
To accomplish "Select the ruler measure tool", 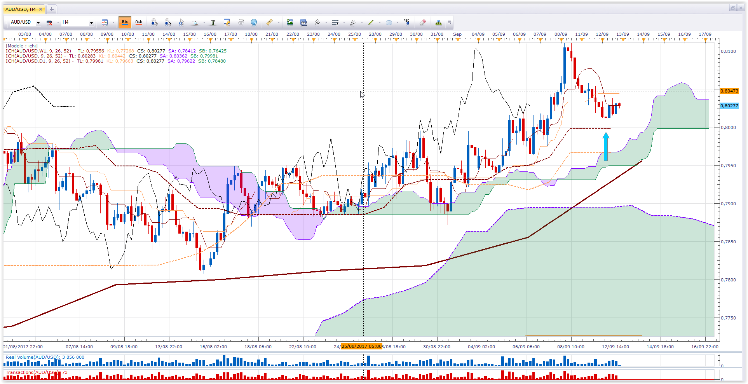I will pyautogui.click(x=270, y=23).
